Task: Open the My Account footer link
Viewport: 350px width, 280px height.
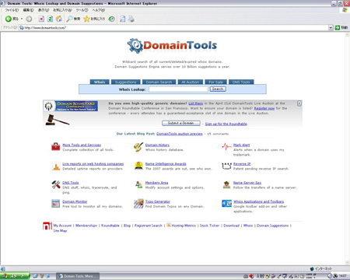Action: click(x=62, y=226)
